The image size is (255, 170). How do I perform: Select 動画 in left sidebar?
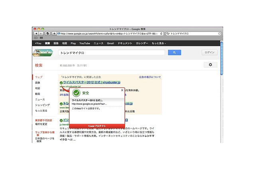click(x=37, y=94)
